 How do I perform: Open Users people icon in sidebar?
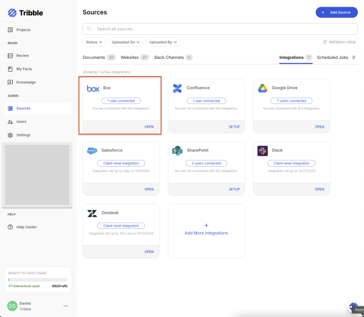point(10,122)
